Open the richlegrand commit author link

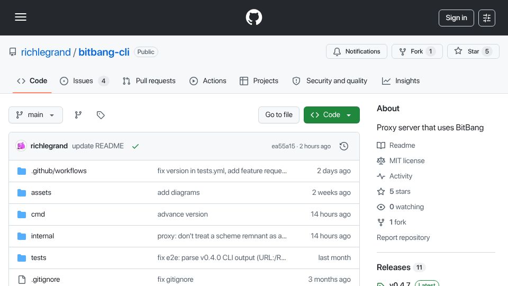[49, 146]
